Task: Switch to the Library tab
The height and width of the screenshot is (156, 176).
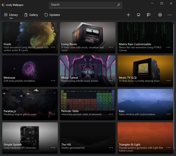Action: [x=11, y=15]
